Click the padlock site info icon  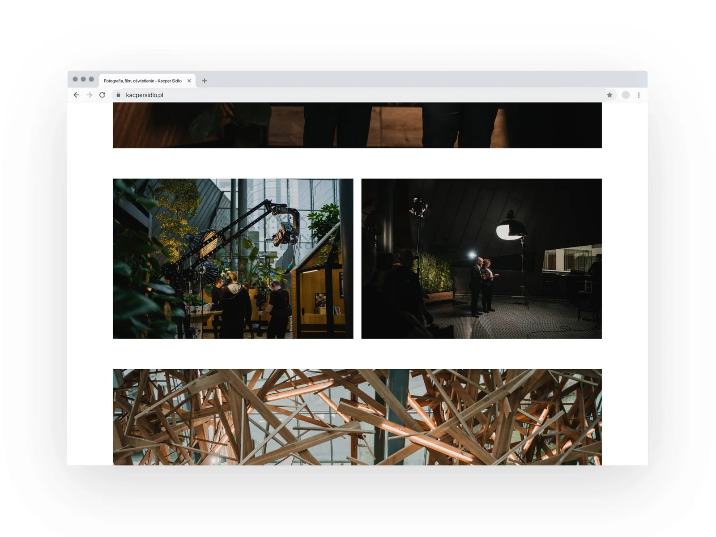click(x=118, y=95)
